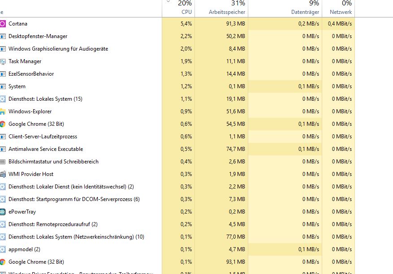Viewport: 393px width, 274px height.
Task: Click Chrome icon in the 93,1 MB row
Action: [x=3, y=262]
